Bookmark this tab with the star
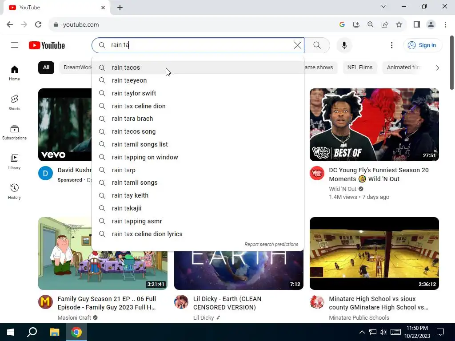 coord(399,25)
